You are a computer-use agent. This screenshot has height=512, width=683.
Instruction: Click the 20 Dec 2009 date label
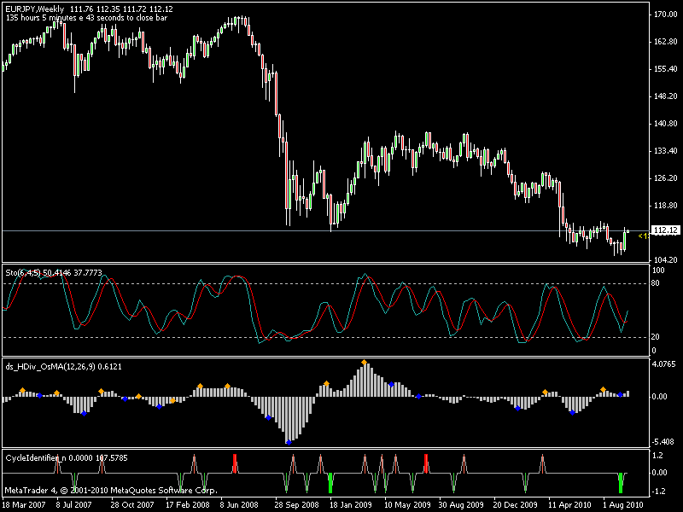(x=516, y=505)
